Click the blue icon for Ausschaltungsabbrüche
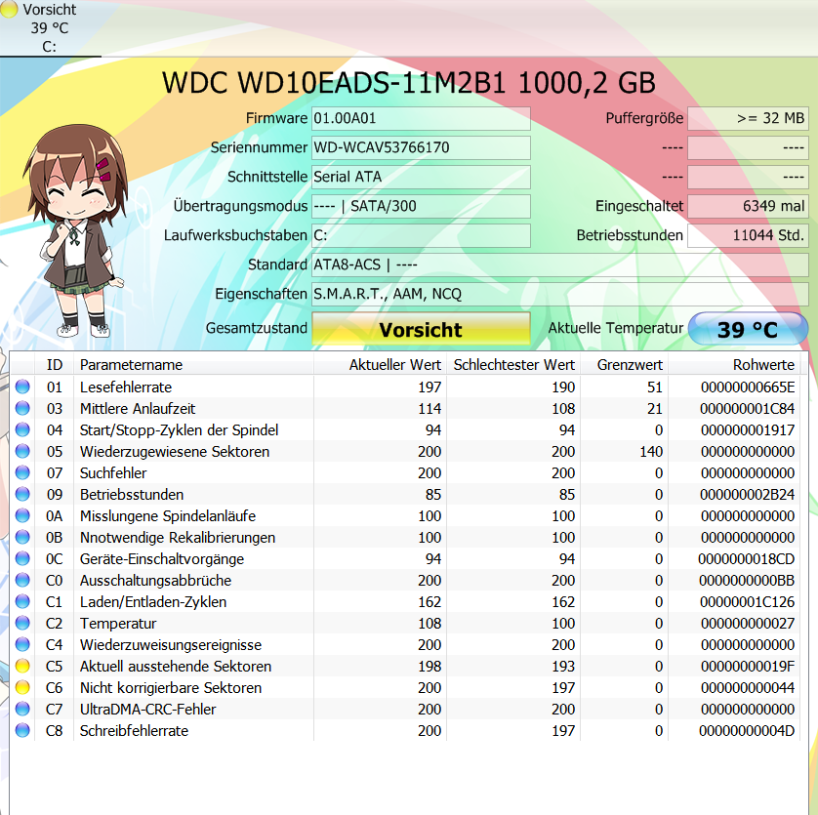This screenshot has height=815, width=818. [22, 580]
